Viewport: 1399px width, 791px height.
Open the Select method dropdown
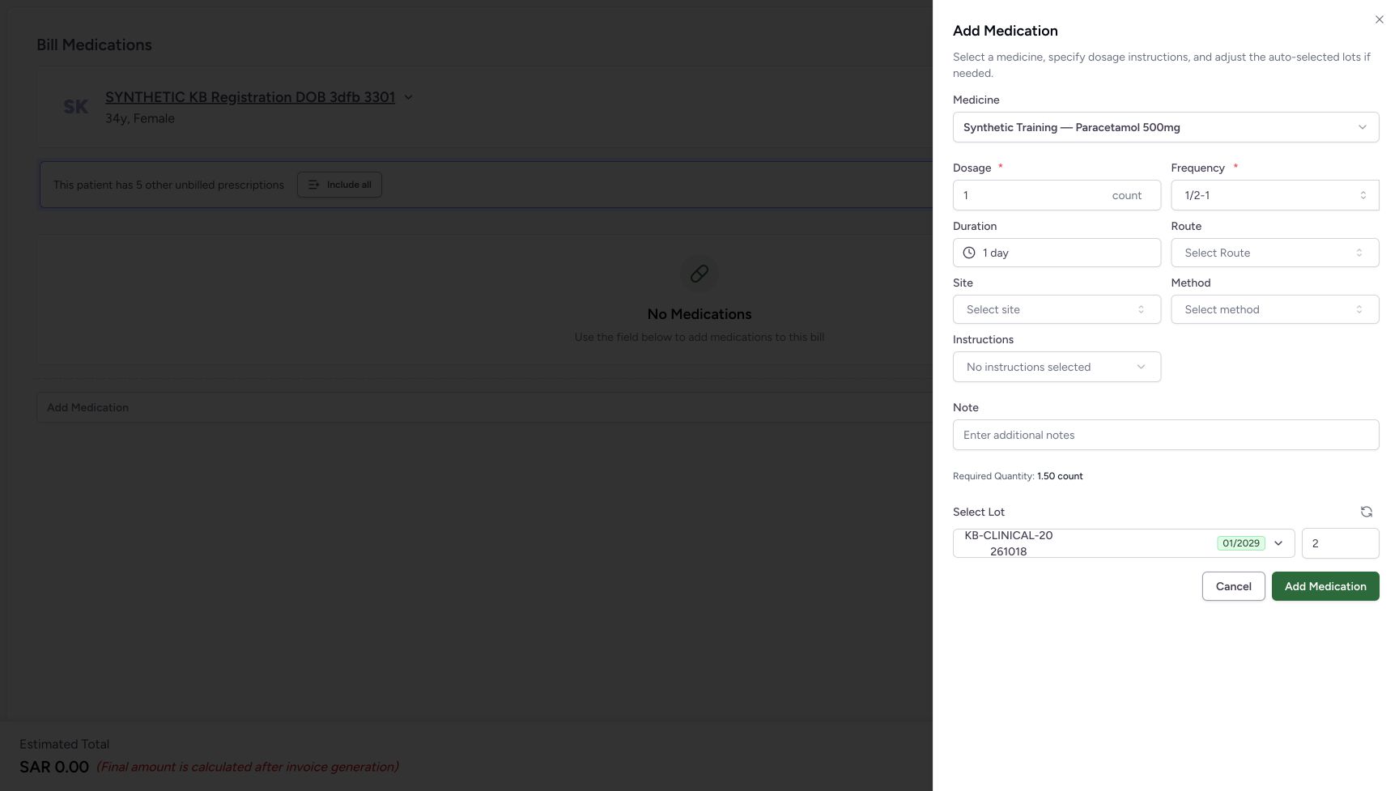1275,309
